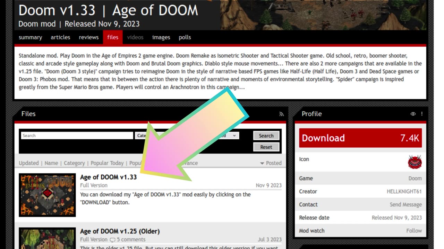Open the Age of DOOM v1.25 thumbnail
The width and height of the screenshot is (444, 249).
[47, 238]
